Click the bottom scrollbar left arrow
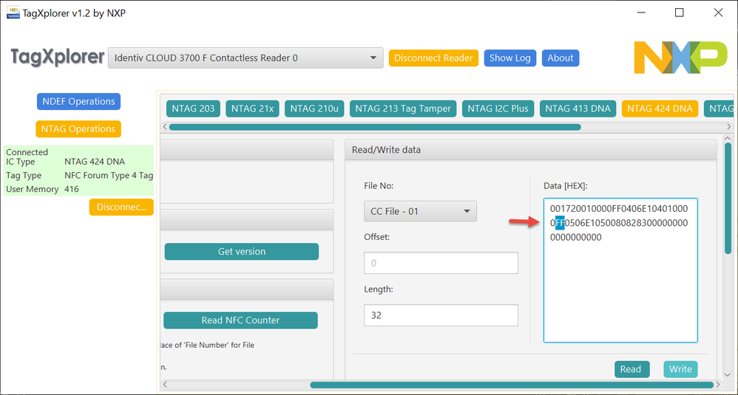The image size is (738, 395). click(x=165, y=385)
